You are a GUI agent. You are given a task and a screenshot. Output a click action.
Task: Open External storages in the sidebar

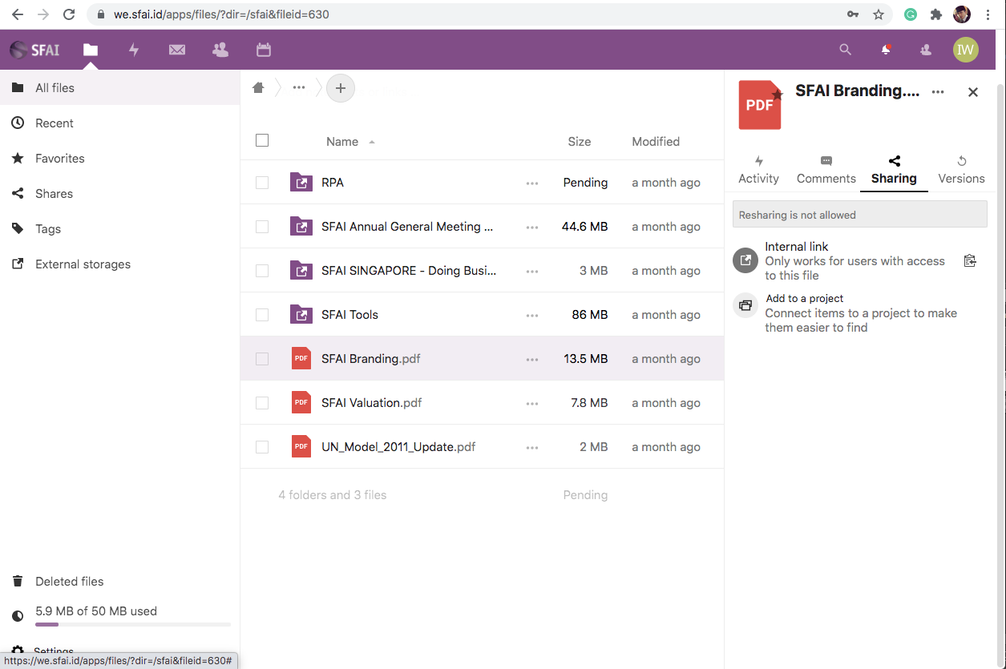tap(120, 264)
